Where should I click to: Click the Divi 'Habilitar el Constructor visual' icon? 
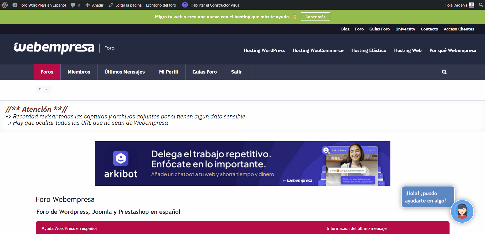(185, 5)
